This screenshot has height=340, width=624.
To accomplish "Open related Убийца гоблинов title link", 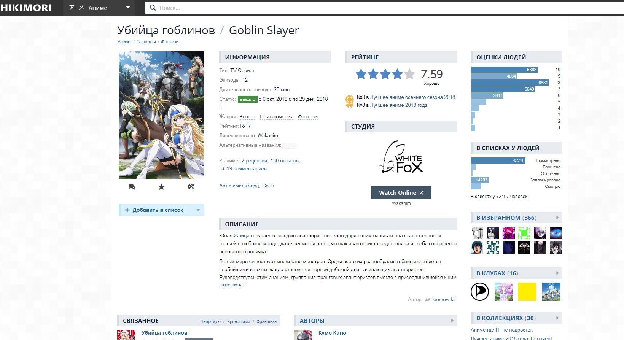I will click(164, 333).
